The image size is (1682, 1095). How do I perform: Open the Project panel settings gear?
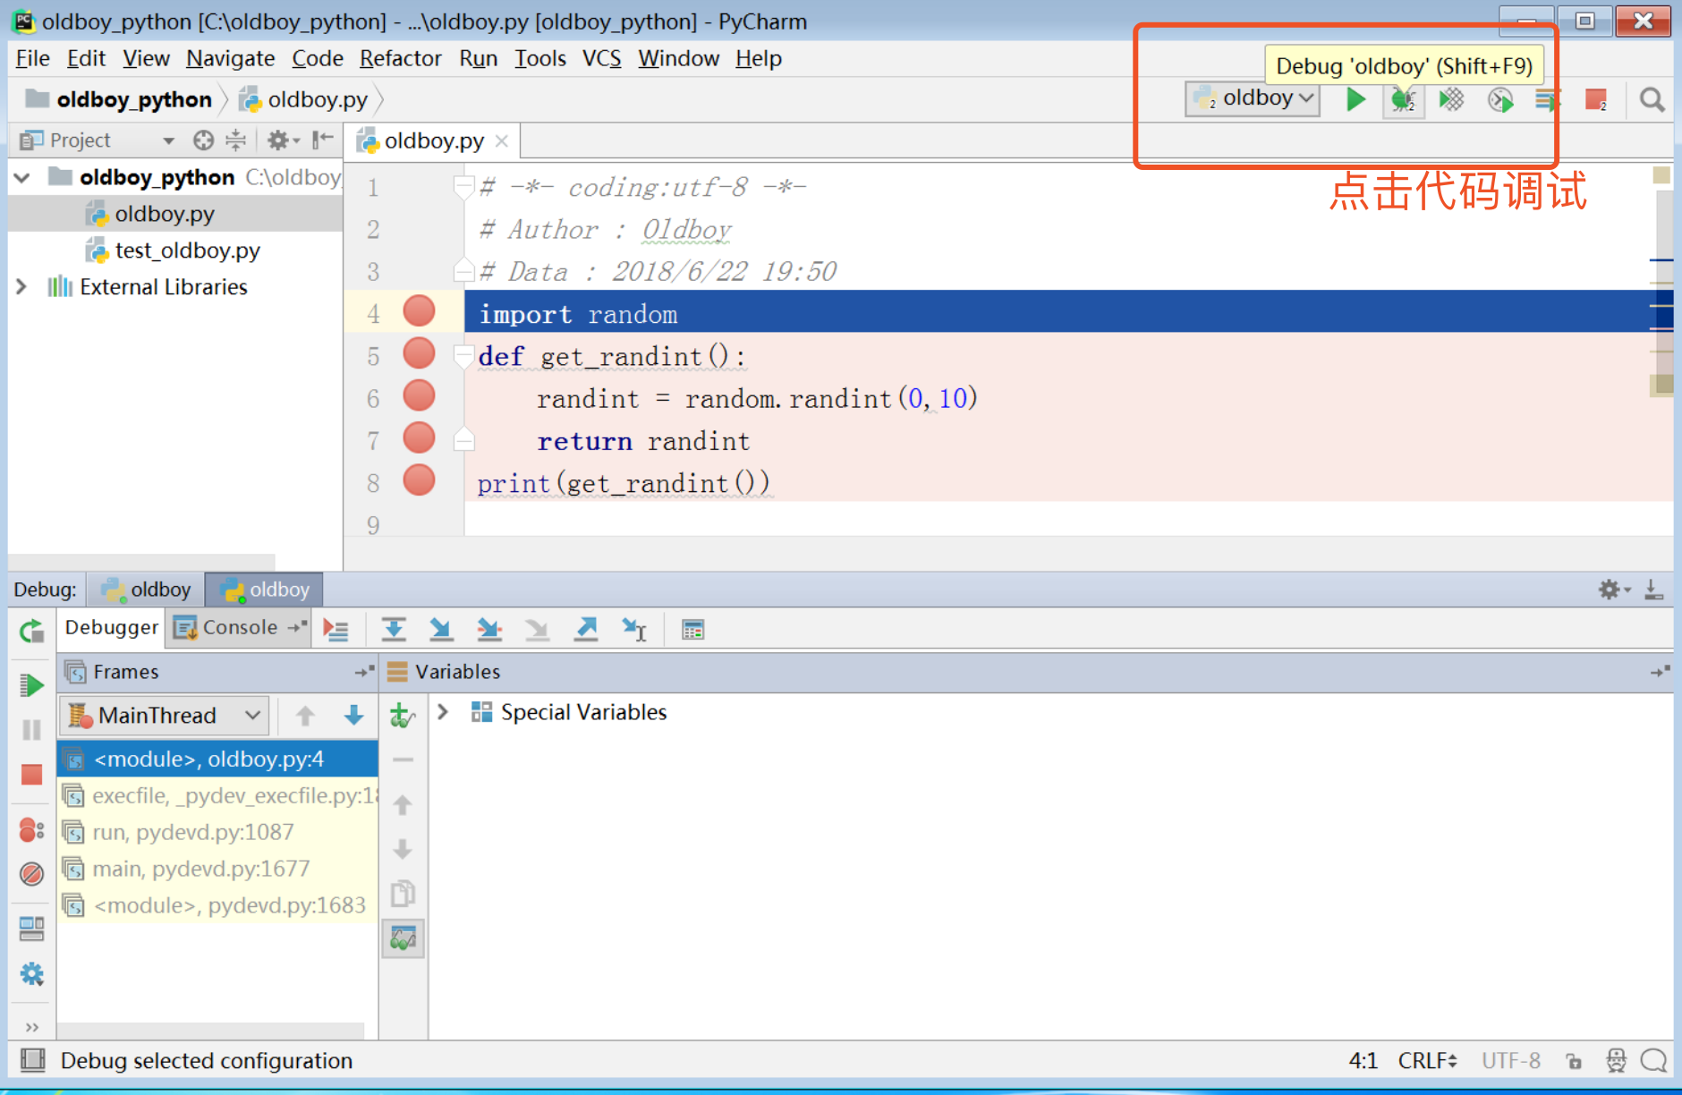coord(283,140)
